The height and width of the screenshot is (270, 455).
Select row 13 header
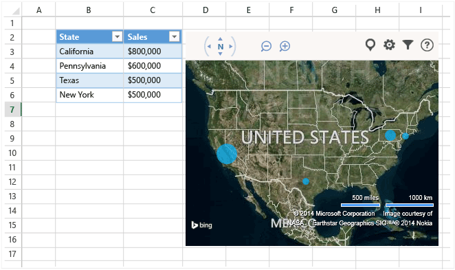tap(12, 196)
